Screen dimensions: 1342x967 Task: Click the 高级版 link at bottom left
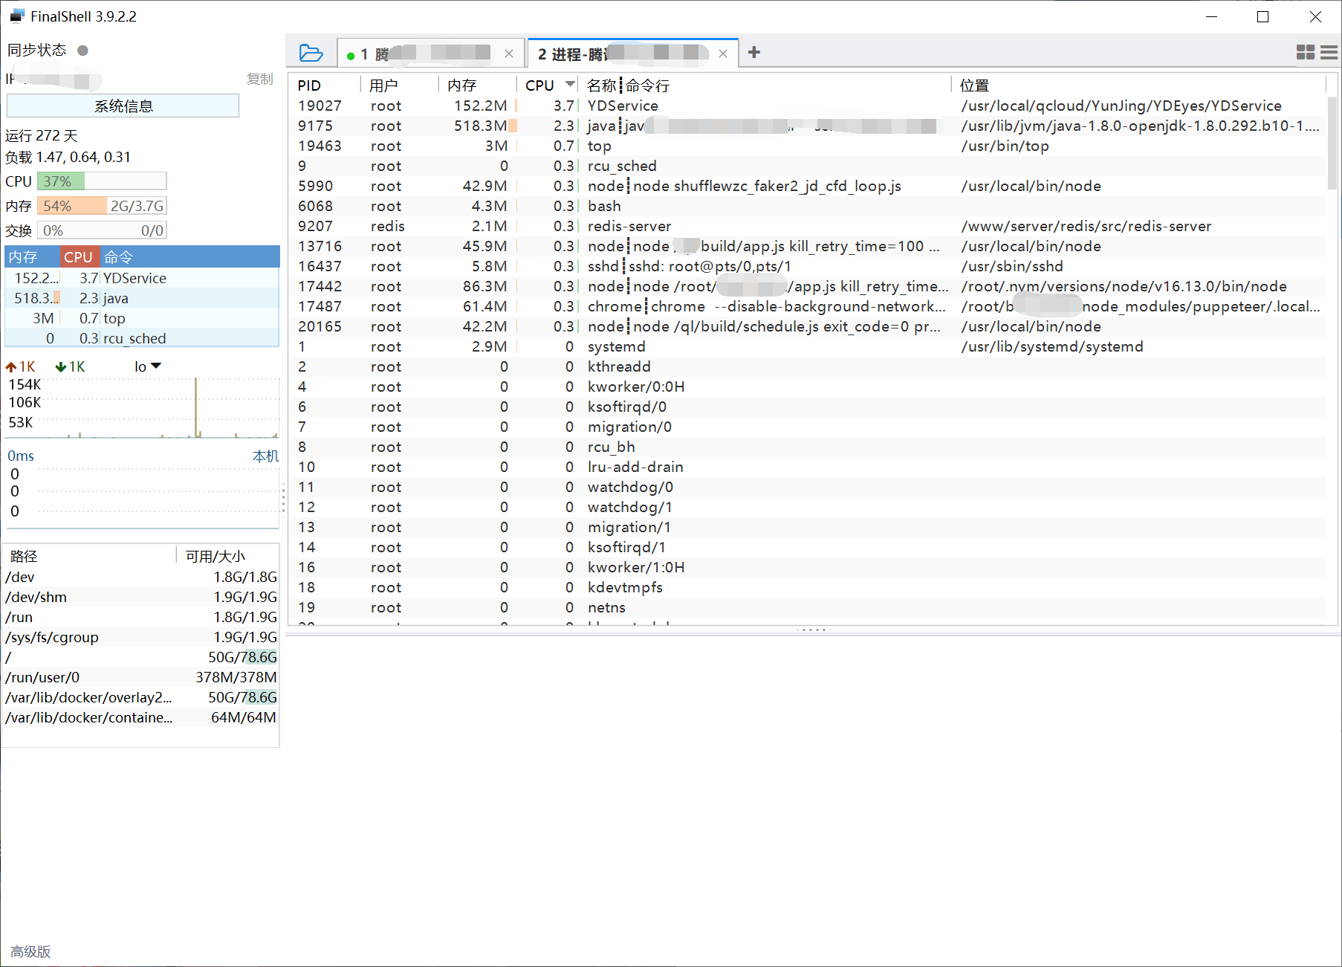tap(28, 951)
